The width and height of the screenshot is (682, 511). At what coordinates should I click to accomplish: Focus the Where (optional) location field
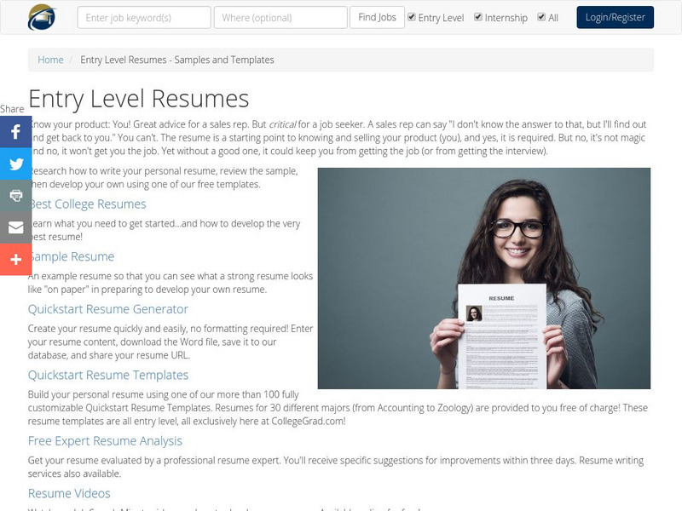pos(280,17)
